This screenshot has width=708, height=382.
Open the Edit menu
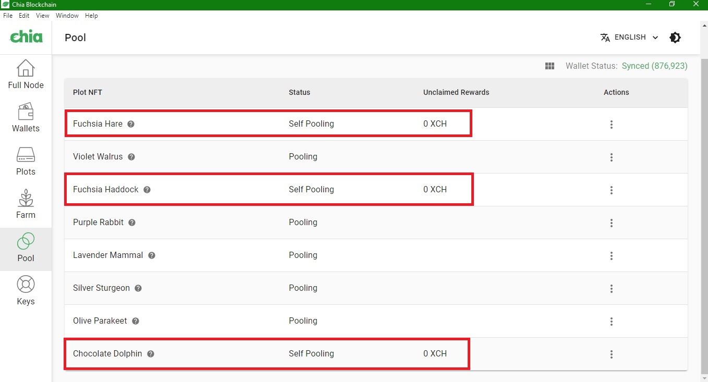pyautogui.click(x=24, y=16)
